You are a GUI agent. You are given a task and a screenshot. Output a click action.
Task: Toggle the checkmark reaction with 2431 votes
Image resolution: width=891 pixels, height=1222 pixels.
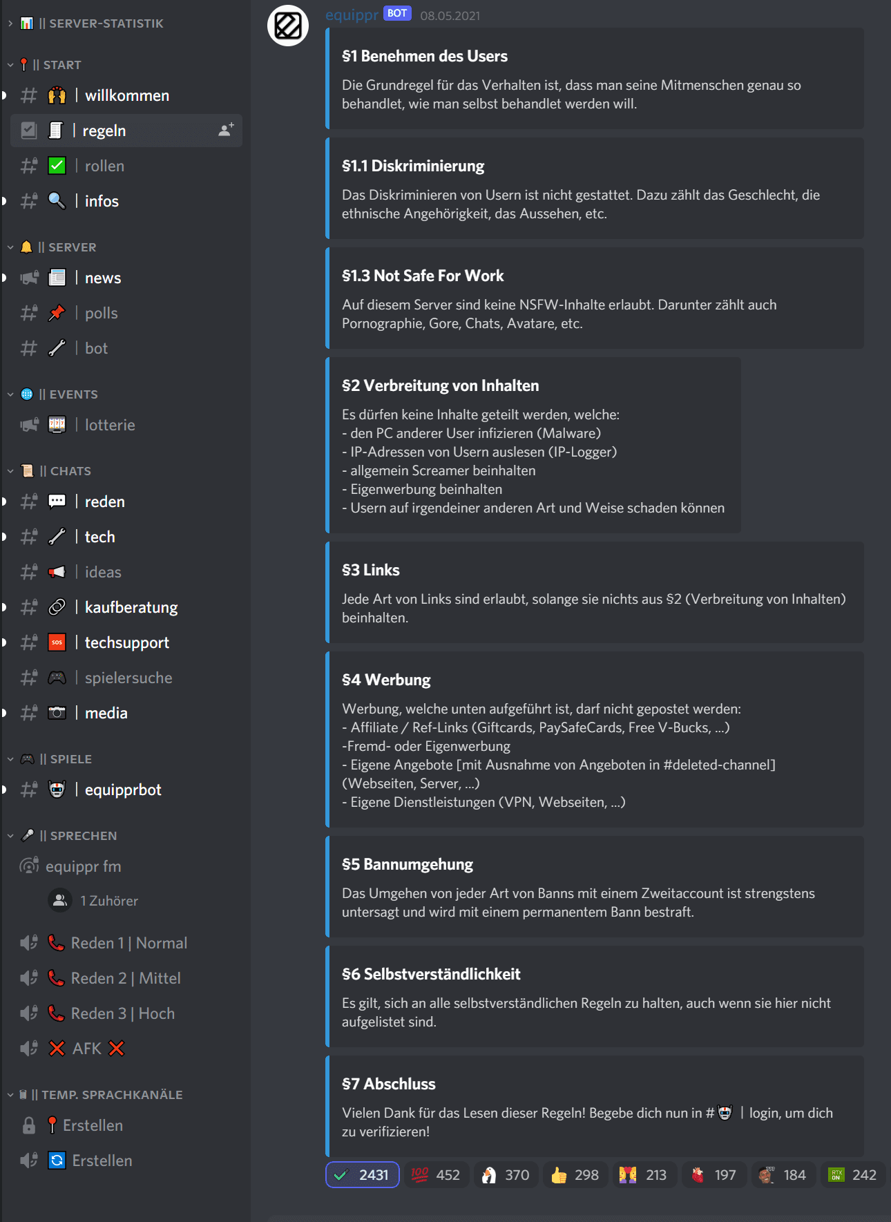363,1175
